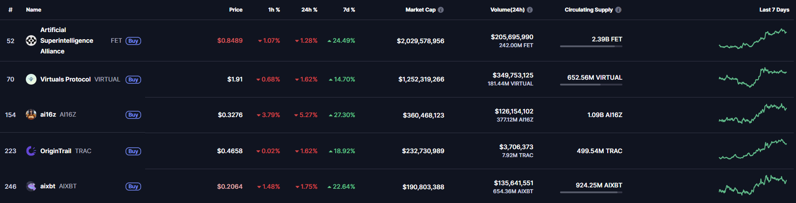Click the Market Cap info icon

[441, 10]
